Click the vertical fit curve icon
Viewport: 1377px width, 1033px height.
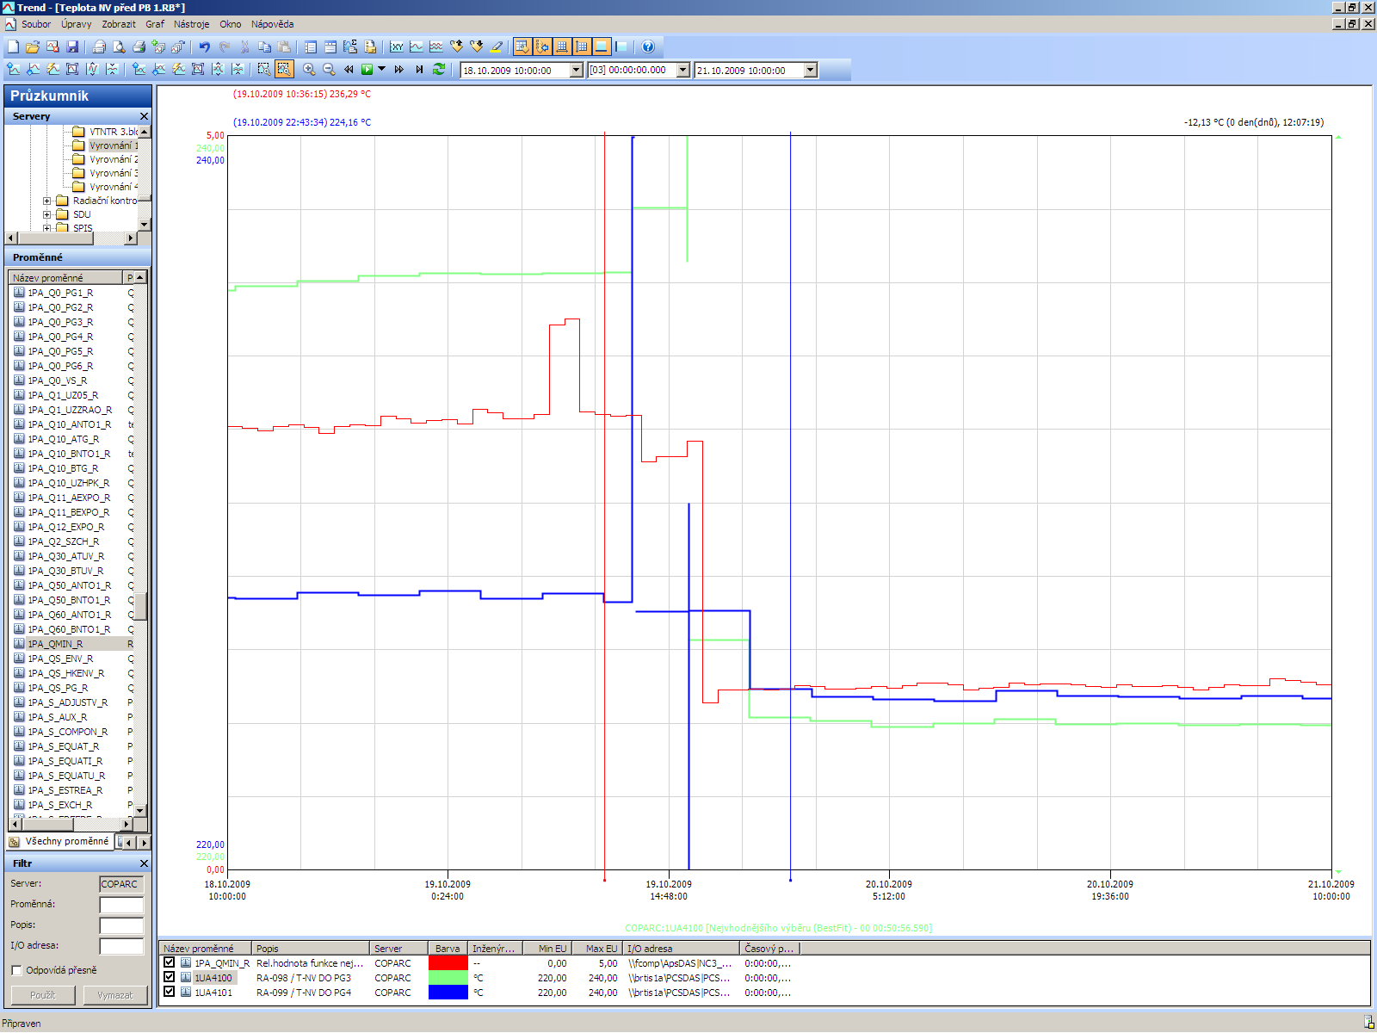pyautogui.click(x=92, y=69)
